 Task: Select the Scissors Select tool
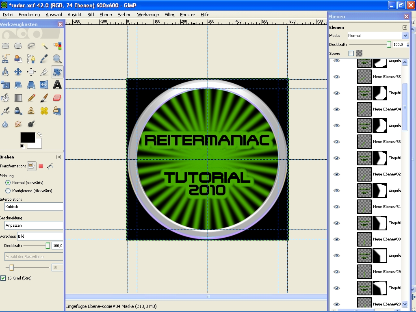[5, 58]
